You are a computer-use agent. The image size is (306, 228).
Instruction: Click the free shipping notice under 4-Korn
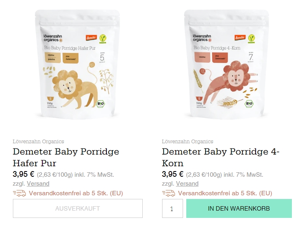(x=225, y=193)
